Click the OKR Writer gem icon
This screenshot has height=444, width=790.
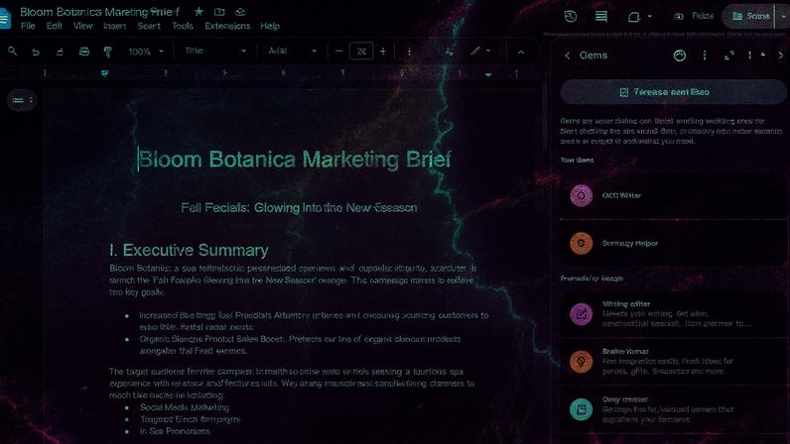(581, 195)
